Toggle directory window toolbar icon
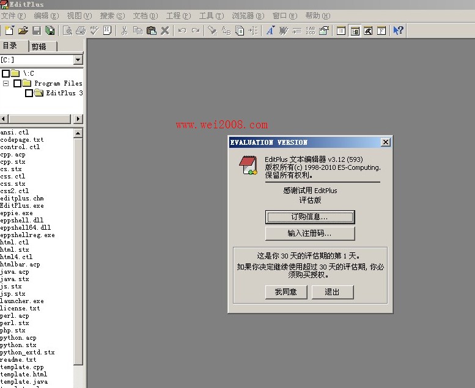Screen dimensions: 475x388 tap(355, 31)
